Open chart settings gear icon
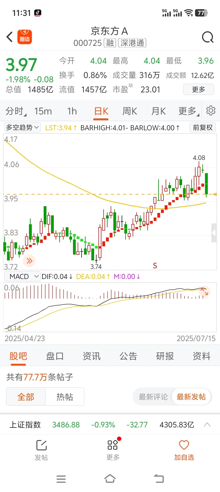 click(211, 110)
